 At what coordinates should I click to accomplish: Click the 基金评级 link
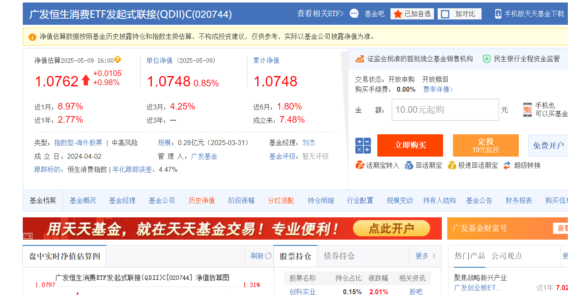coord(282,156)
